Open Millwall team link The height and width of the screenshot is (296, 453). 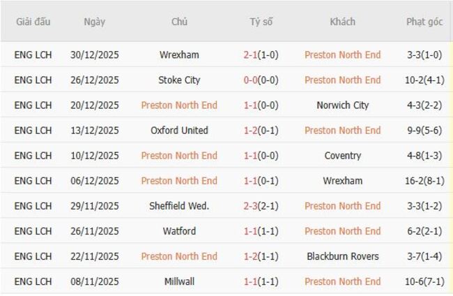179,281
